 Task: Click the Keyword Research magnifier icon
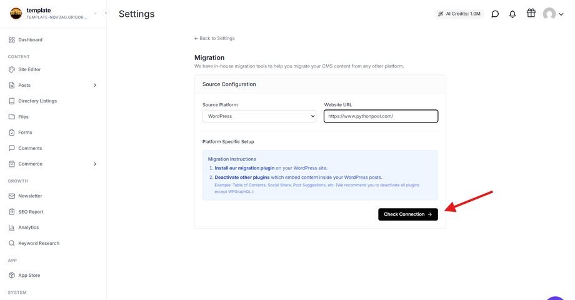tap(12, 243)
